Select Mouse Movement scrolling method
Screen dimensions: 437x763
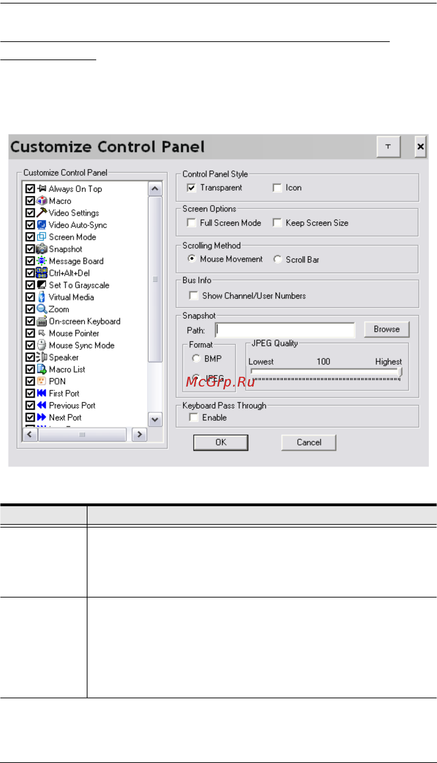click(x=192, y=259)
